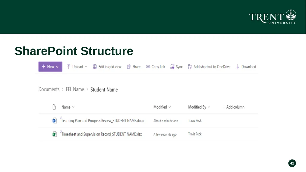This screenshot has width=306, height=172.
Task: Open FFL Name breadcrumb folder
Action: click(x=75, y=89)
